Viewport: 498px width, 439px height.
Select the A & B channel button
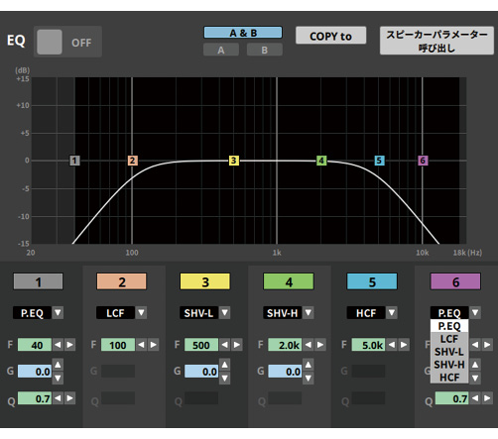pos(243,33)
